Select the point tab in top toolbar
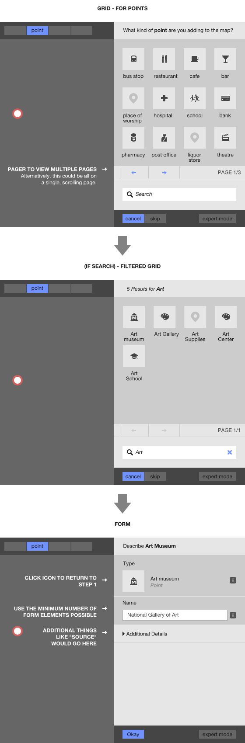The height and width of the screenshot is (743, 245). point(37,31)
